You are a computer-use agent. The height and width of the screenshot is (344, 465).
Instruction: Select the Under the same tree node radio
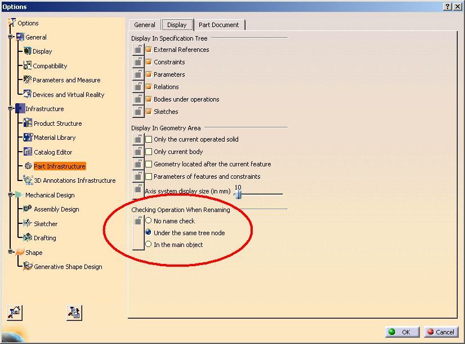[149, 232]
